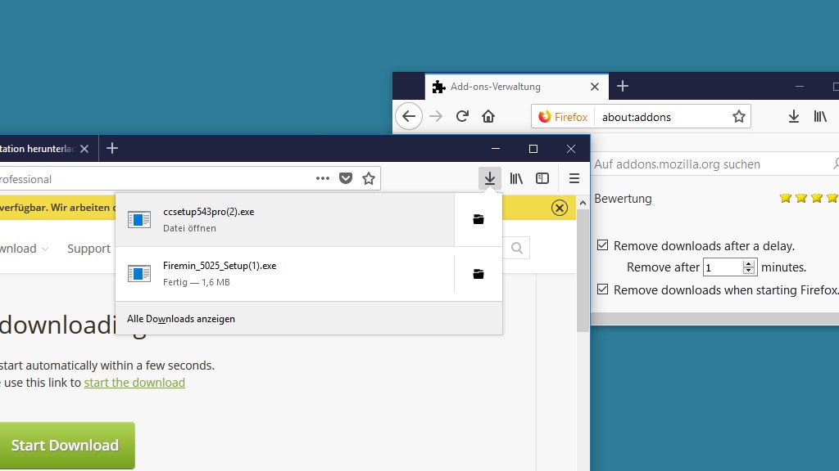Open the downloads icon in the Add-ons window
The width and height of the screenshot is (839, 471).
click(793, 116)
